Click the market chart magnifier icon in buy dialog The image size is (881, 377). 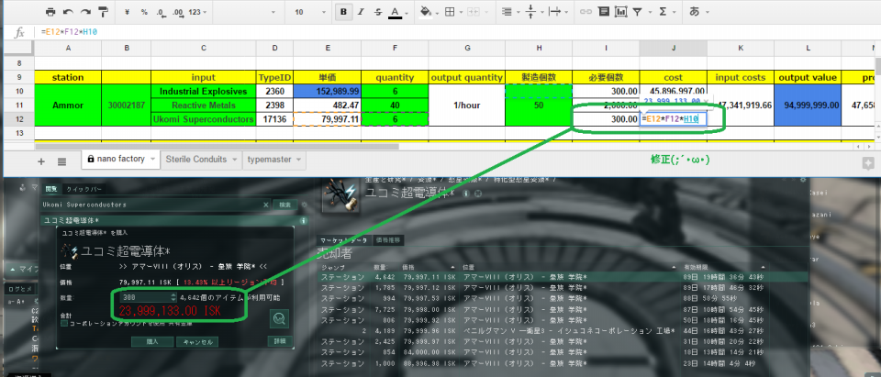click(280, 318)
